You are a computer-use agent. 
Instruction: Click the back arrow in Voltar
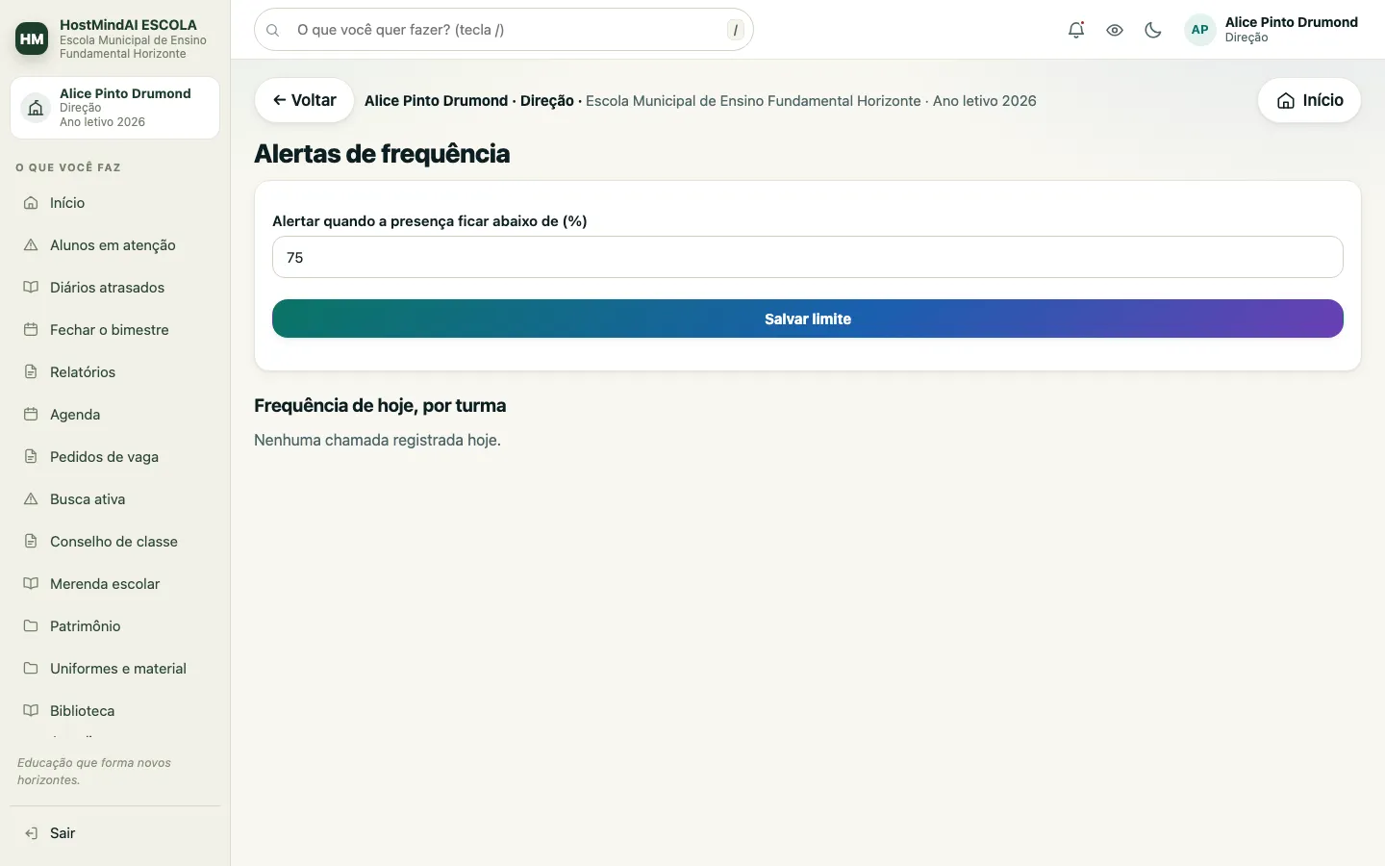279,100
